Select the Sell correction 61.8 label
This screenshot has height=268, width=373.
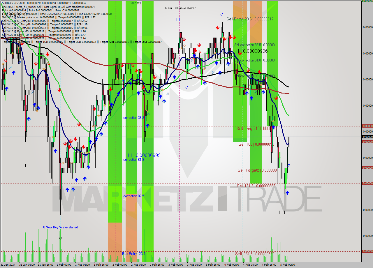pyautogui.click(x=254, y=60)
